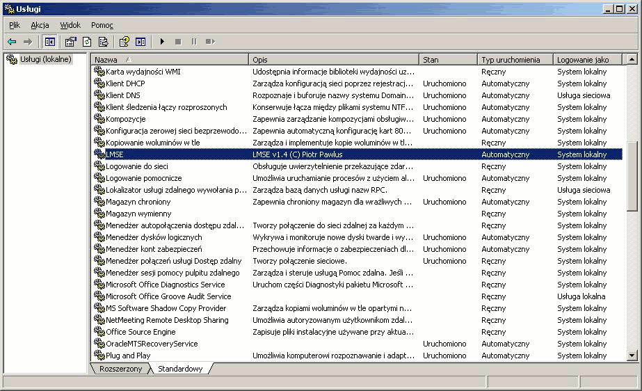The height and width of the screenshot is (391, 642).
Task: Click the Refresh toolbar icon
Action: click(87, 42)
